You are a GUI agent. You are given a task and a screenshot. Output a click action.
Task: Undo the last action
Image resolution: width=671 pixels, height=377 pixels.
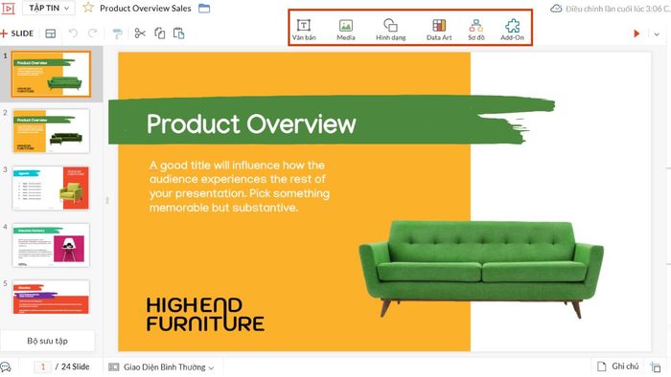pos(73,33)
